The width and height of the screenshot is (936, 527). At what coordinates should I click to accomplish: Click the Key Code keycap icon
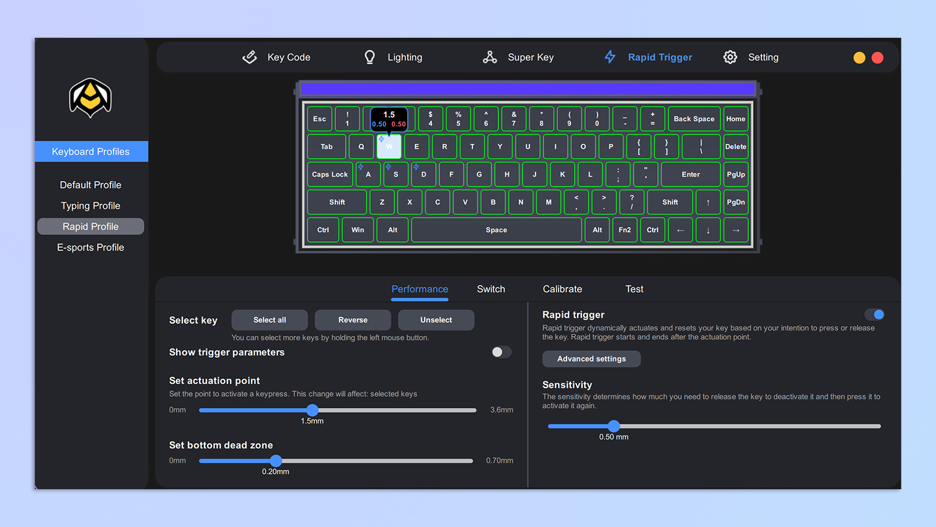pos(250,57)
